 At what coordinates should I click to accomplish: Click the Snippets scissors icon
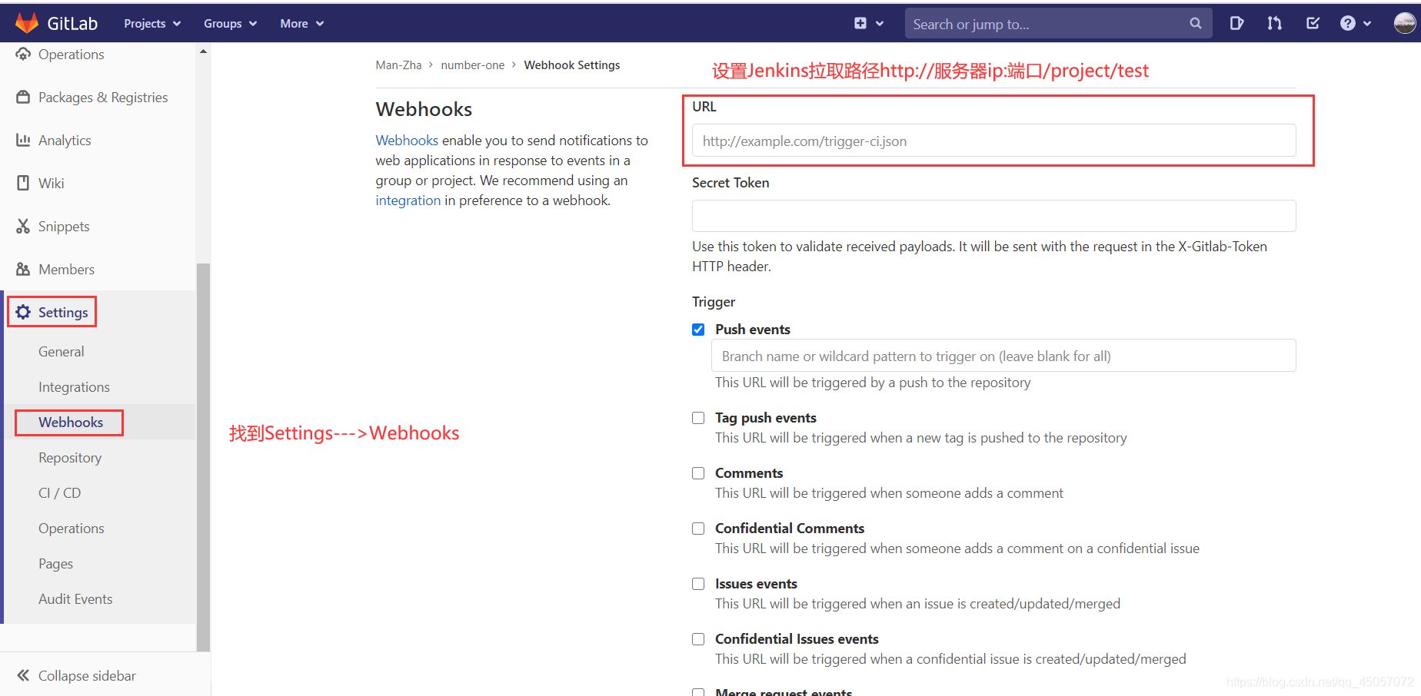click(24, 226)
